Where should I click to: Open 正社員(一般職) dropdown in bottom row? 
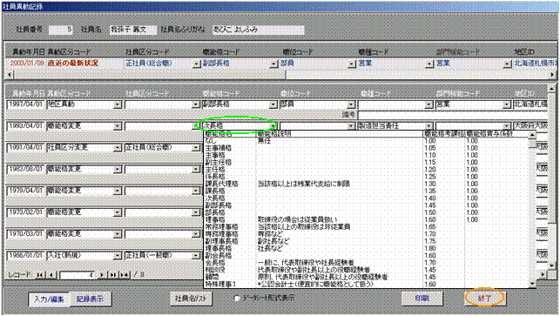195,256
